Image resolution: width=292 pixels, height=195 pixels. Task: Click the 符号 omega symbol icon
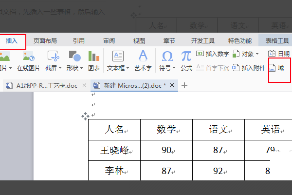(x=167, y=57)
